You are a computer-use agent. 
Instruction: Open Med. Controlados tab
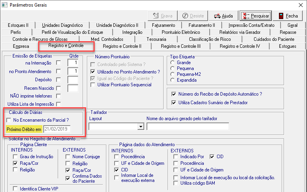(x=107, y=39)
